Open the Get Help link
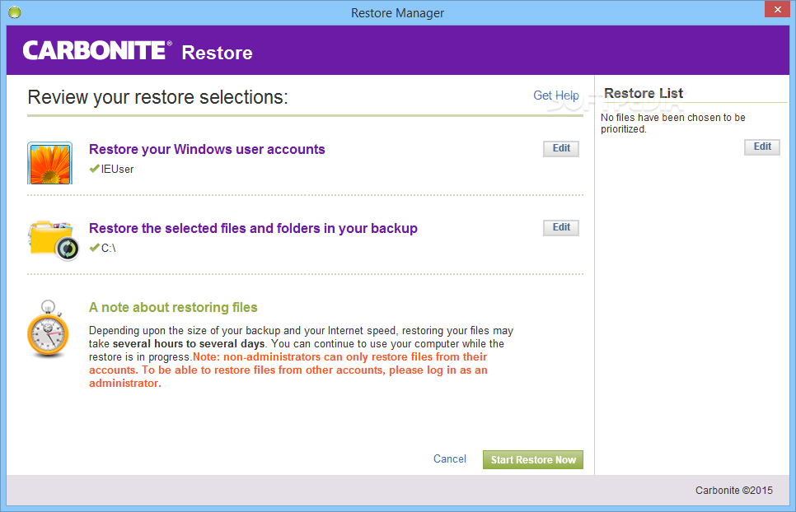796x512 pixels. (556, 95)
